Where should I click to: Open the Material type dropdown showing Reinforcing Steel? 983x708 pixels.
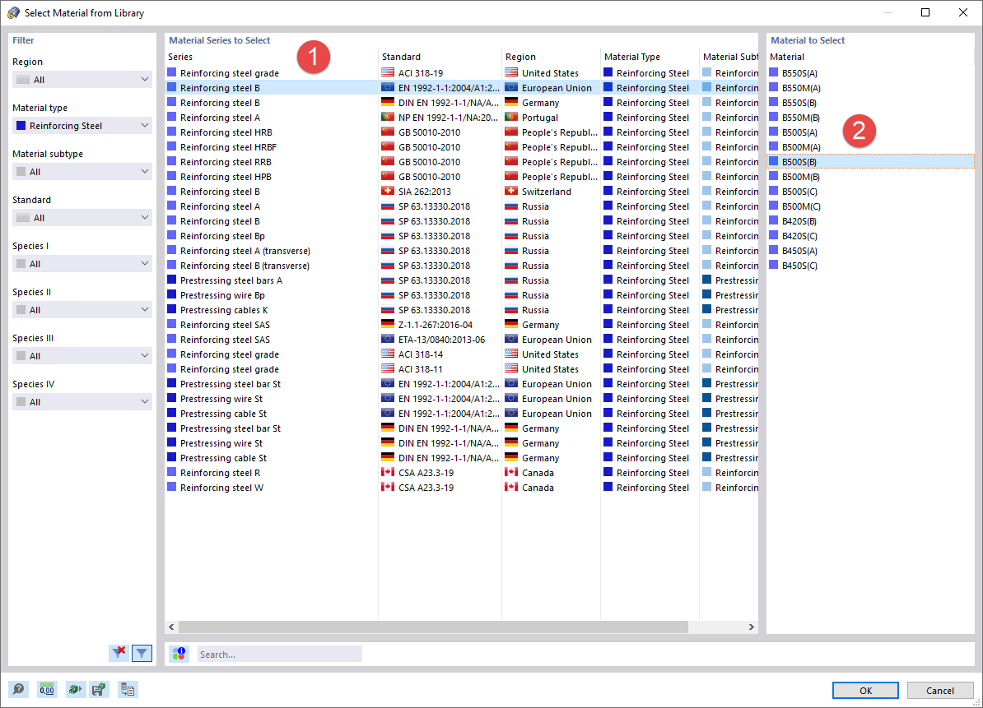82,126
